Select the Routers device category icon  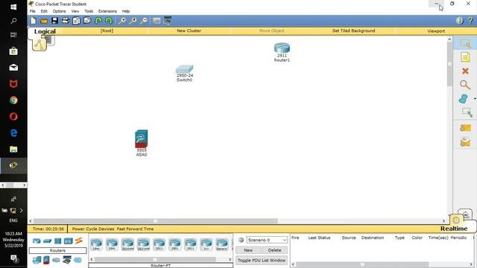pyautogui.click(x=37, y=241)
